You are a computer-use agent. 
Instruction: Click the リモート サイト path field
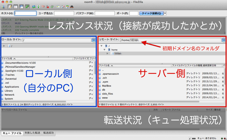click(171, 40)
